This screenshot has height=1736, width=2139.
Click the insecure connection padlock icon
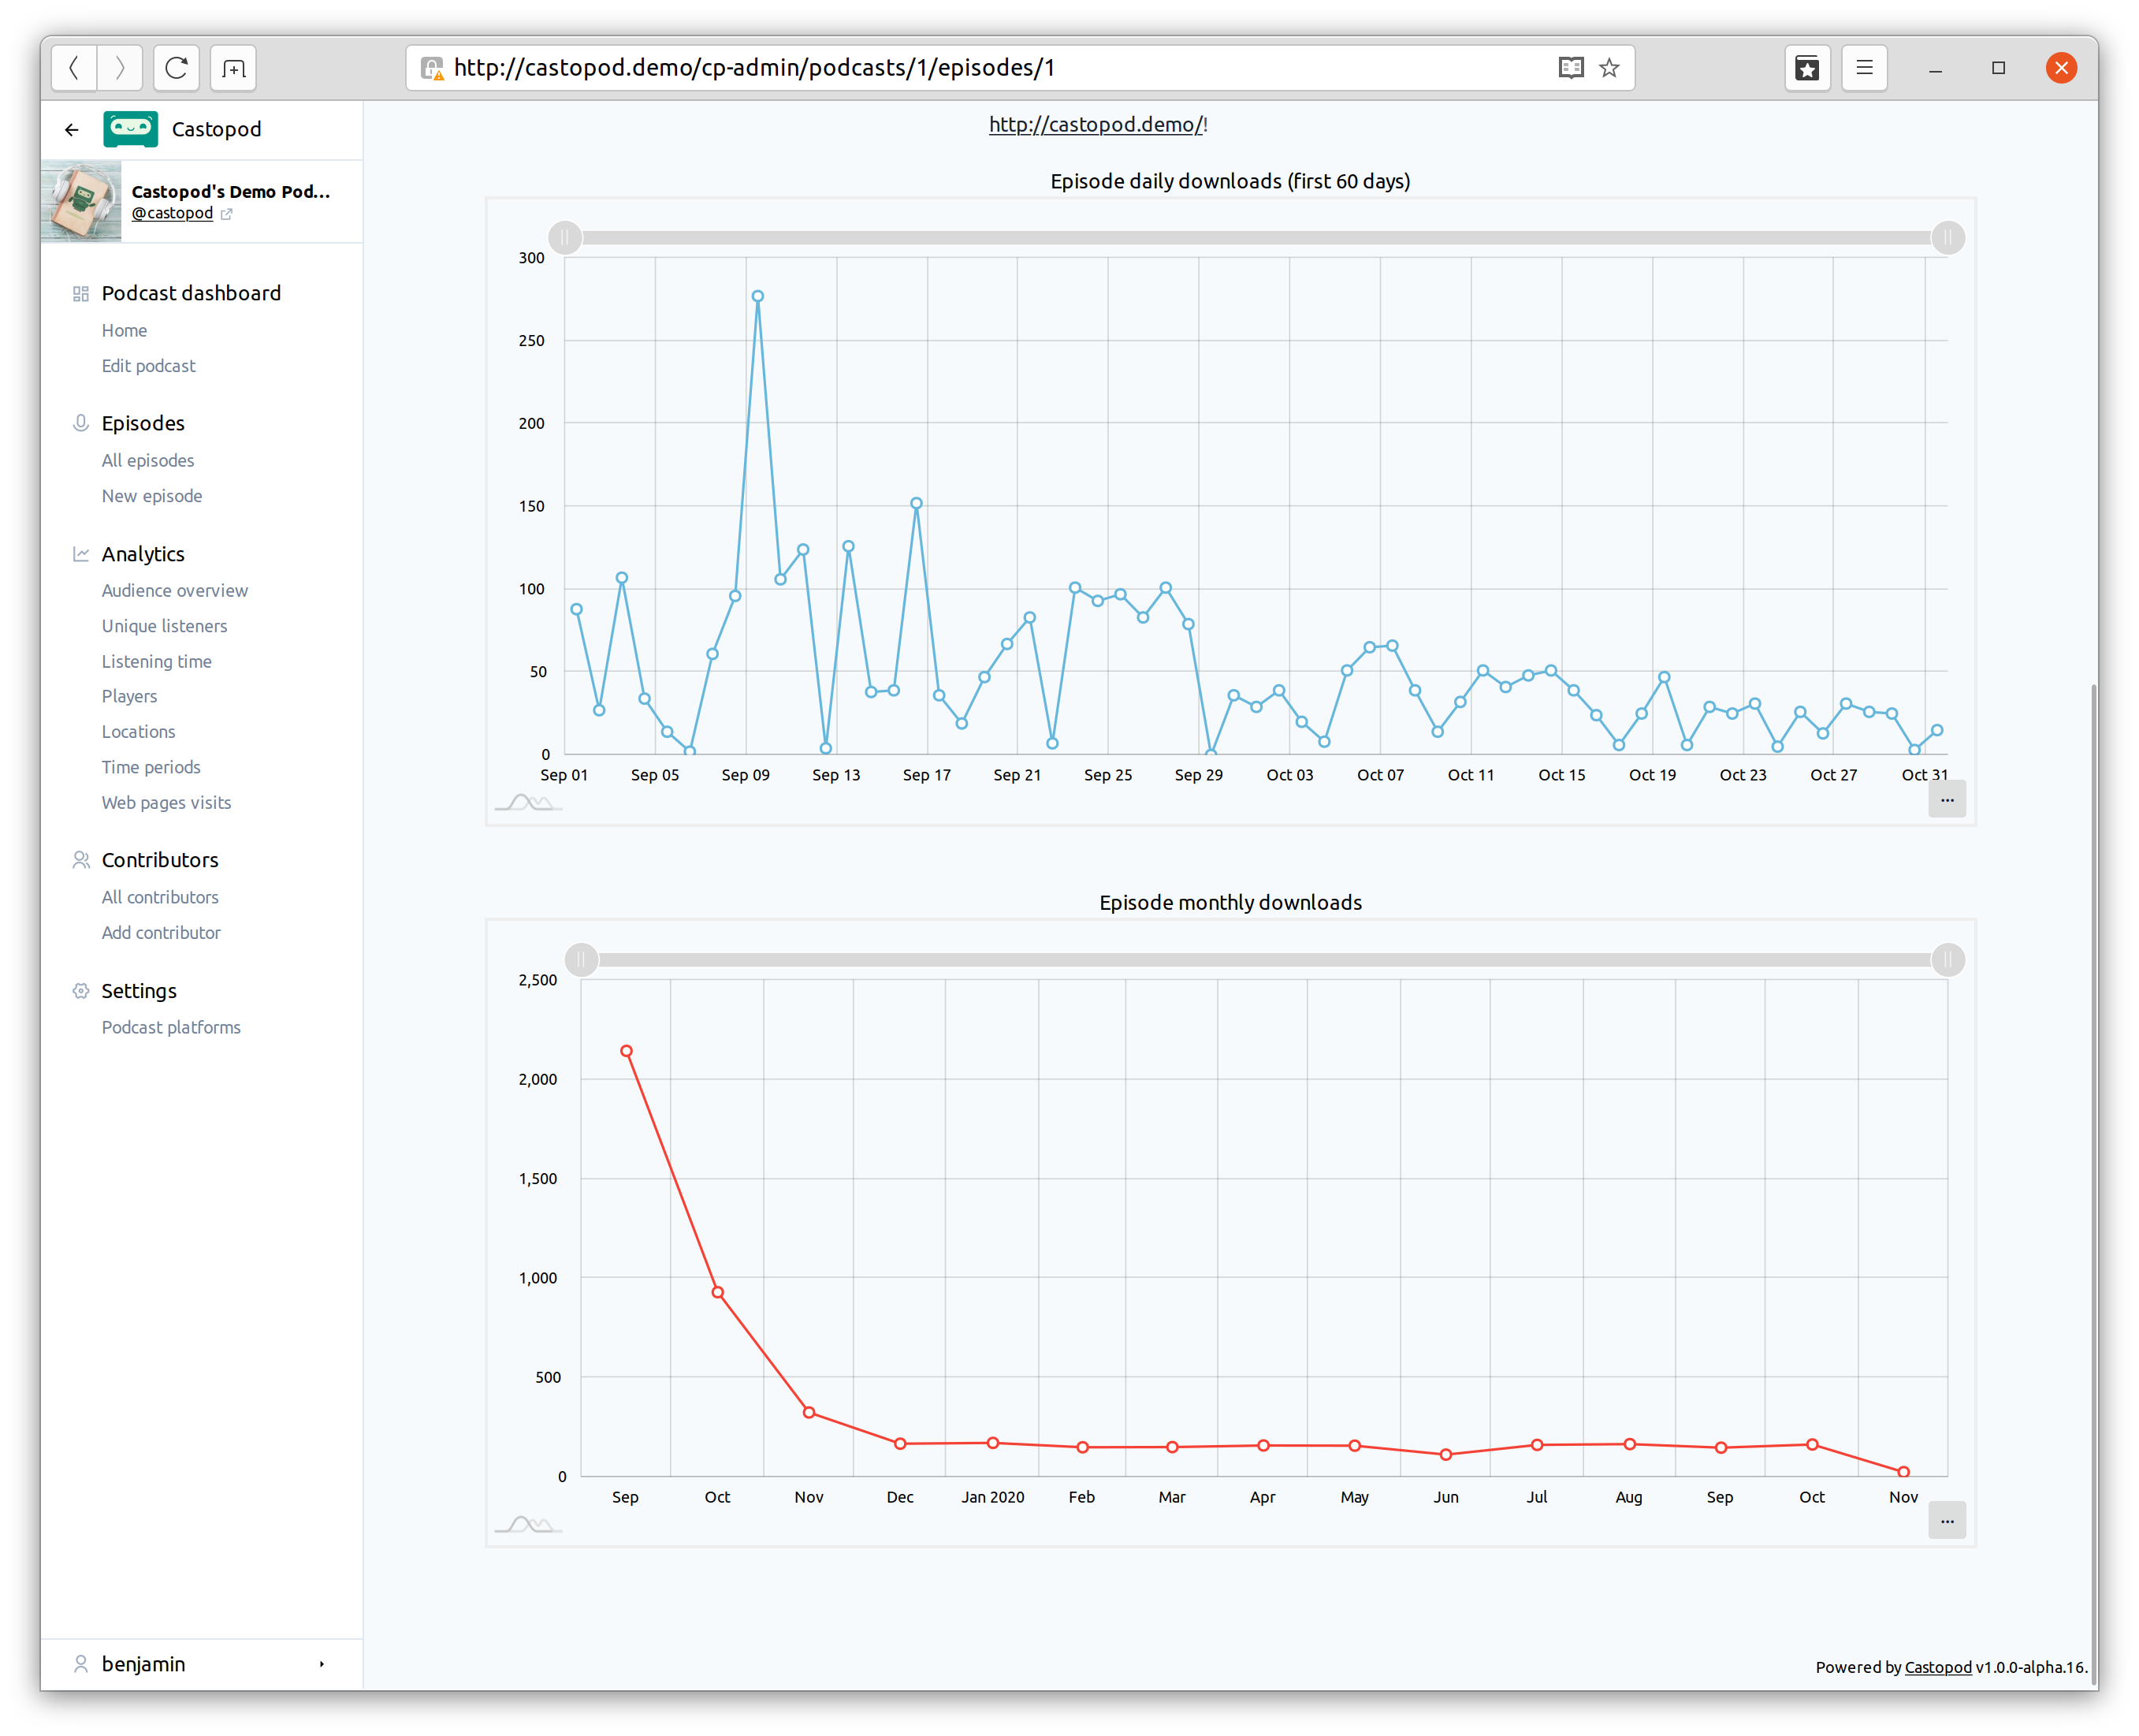[432, 68]
